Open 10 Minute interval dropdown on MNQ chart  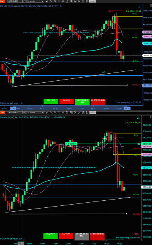(35, 113)
